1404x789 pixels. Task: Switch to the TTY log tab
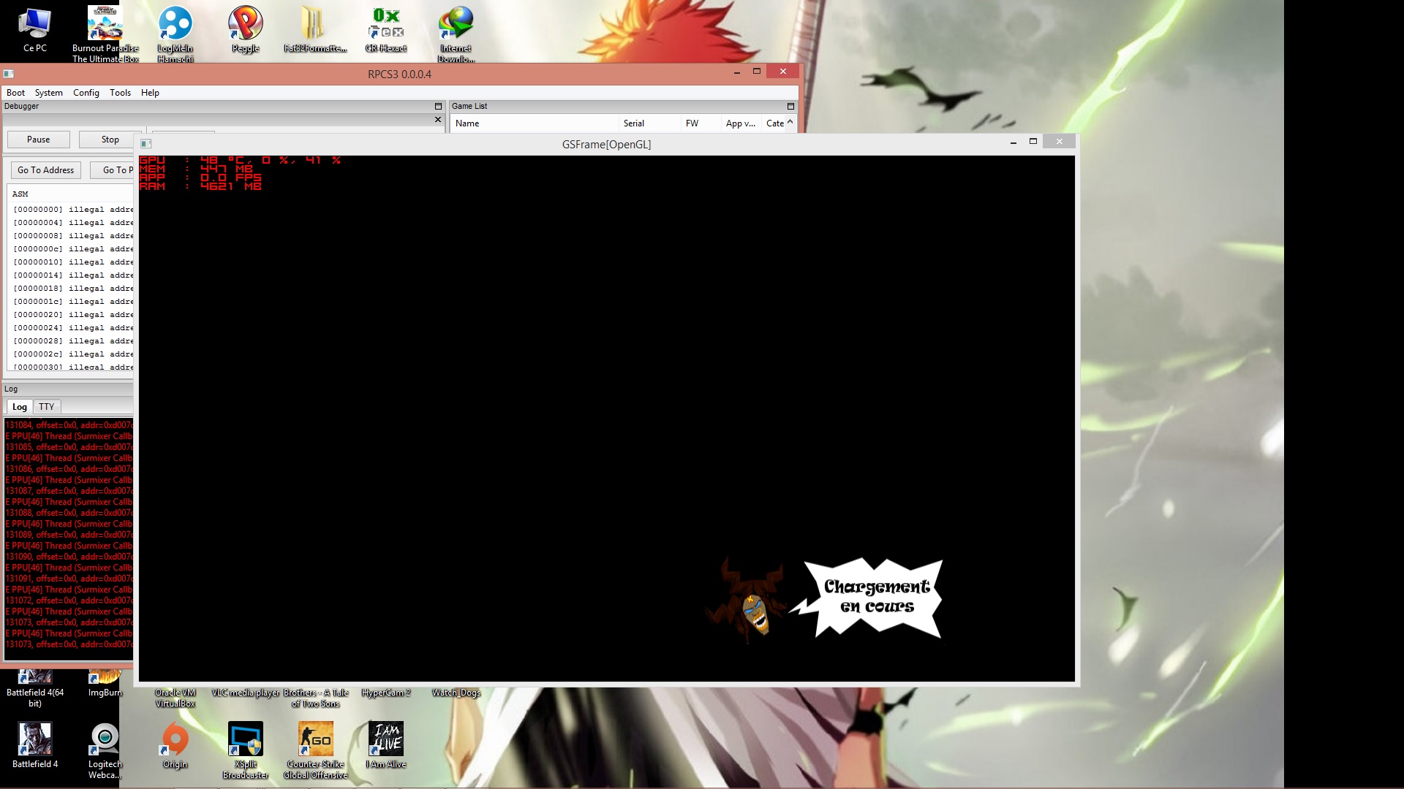(47, 407)
